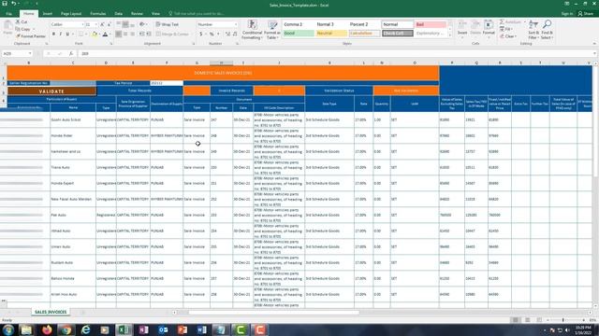Toggle Italic formatting
The width and height of the screenshot is (599, 336).
(x=60, y=35)
